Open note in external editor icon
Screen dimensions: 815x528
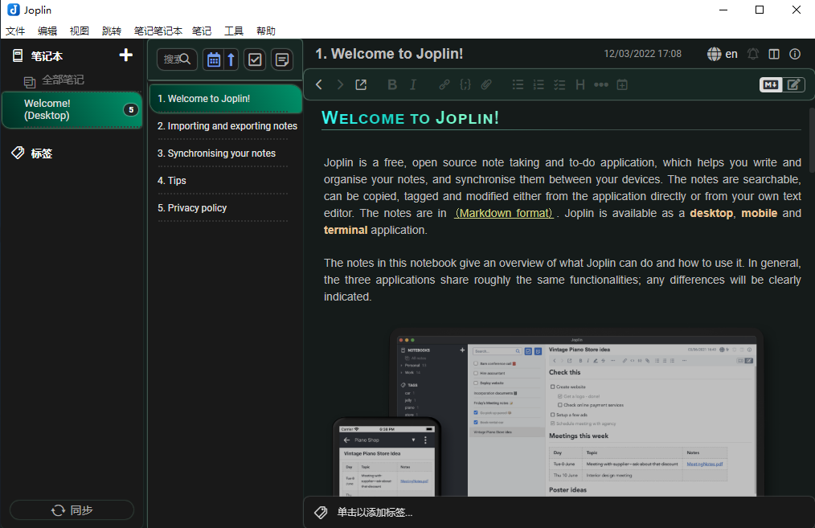click(x=361, y=84)
